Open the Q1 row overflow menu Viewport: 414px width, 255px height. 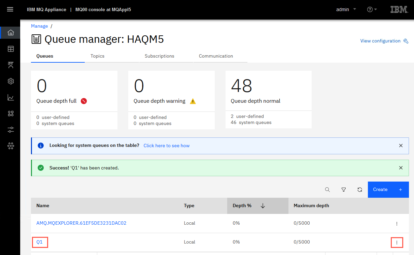coord(397,242)
